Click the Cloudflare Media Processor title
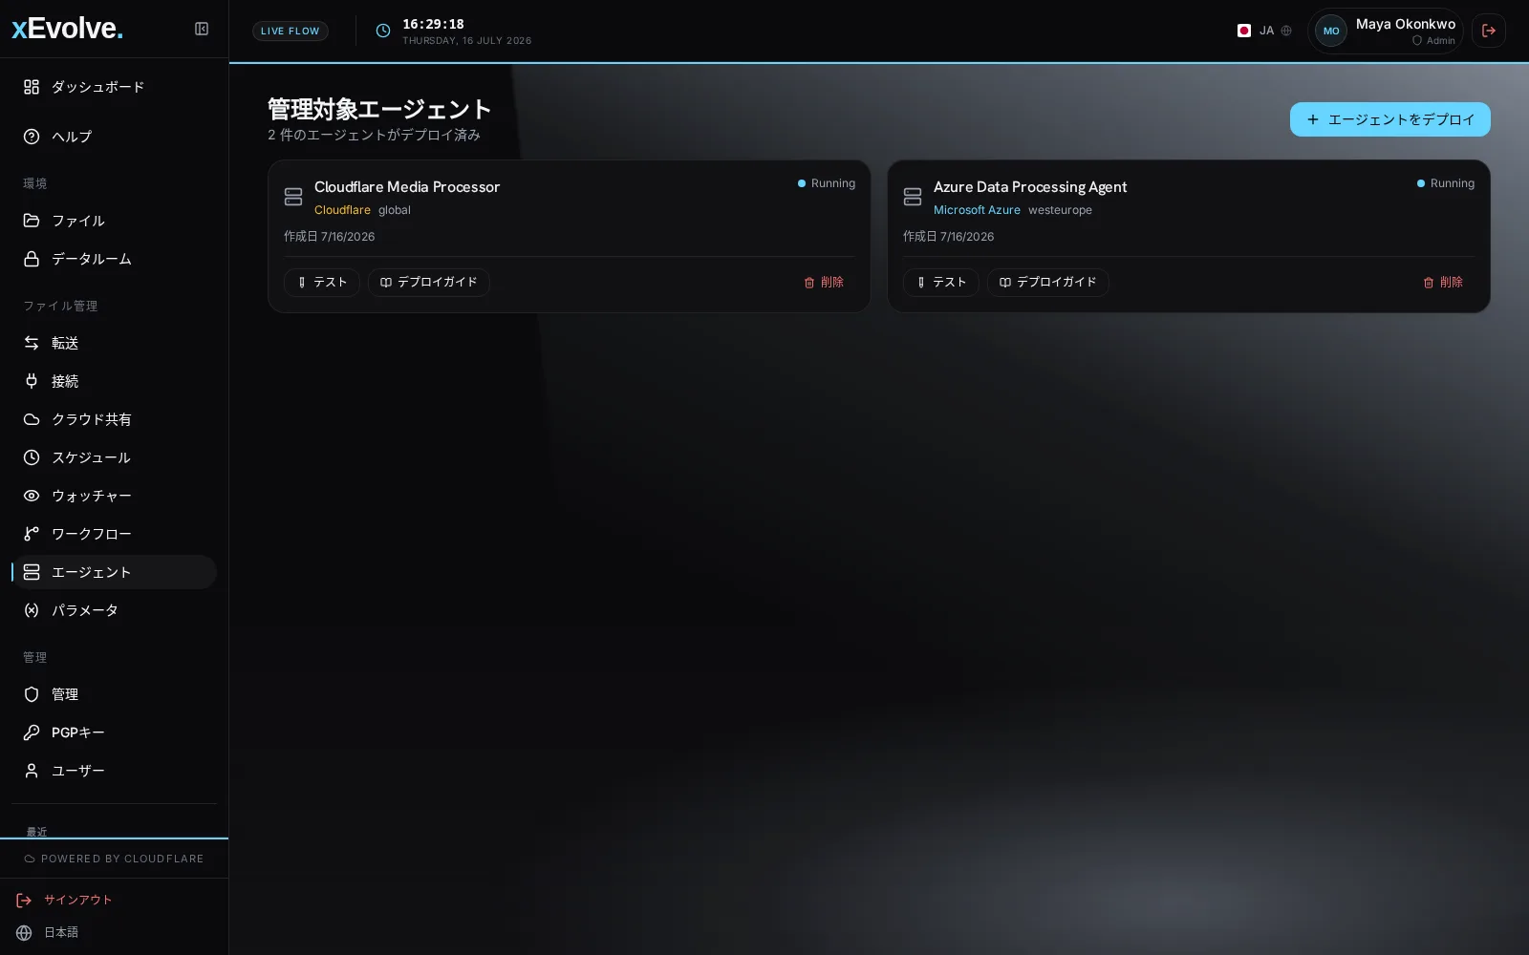Image resolution: width=1529 pixels, height=955 pixels. [407, 187]
